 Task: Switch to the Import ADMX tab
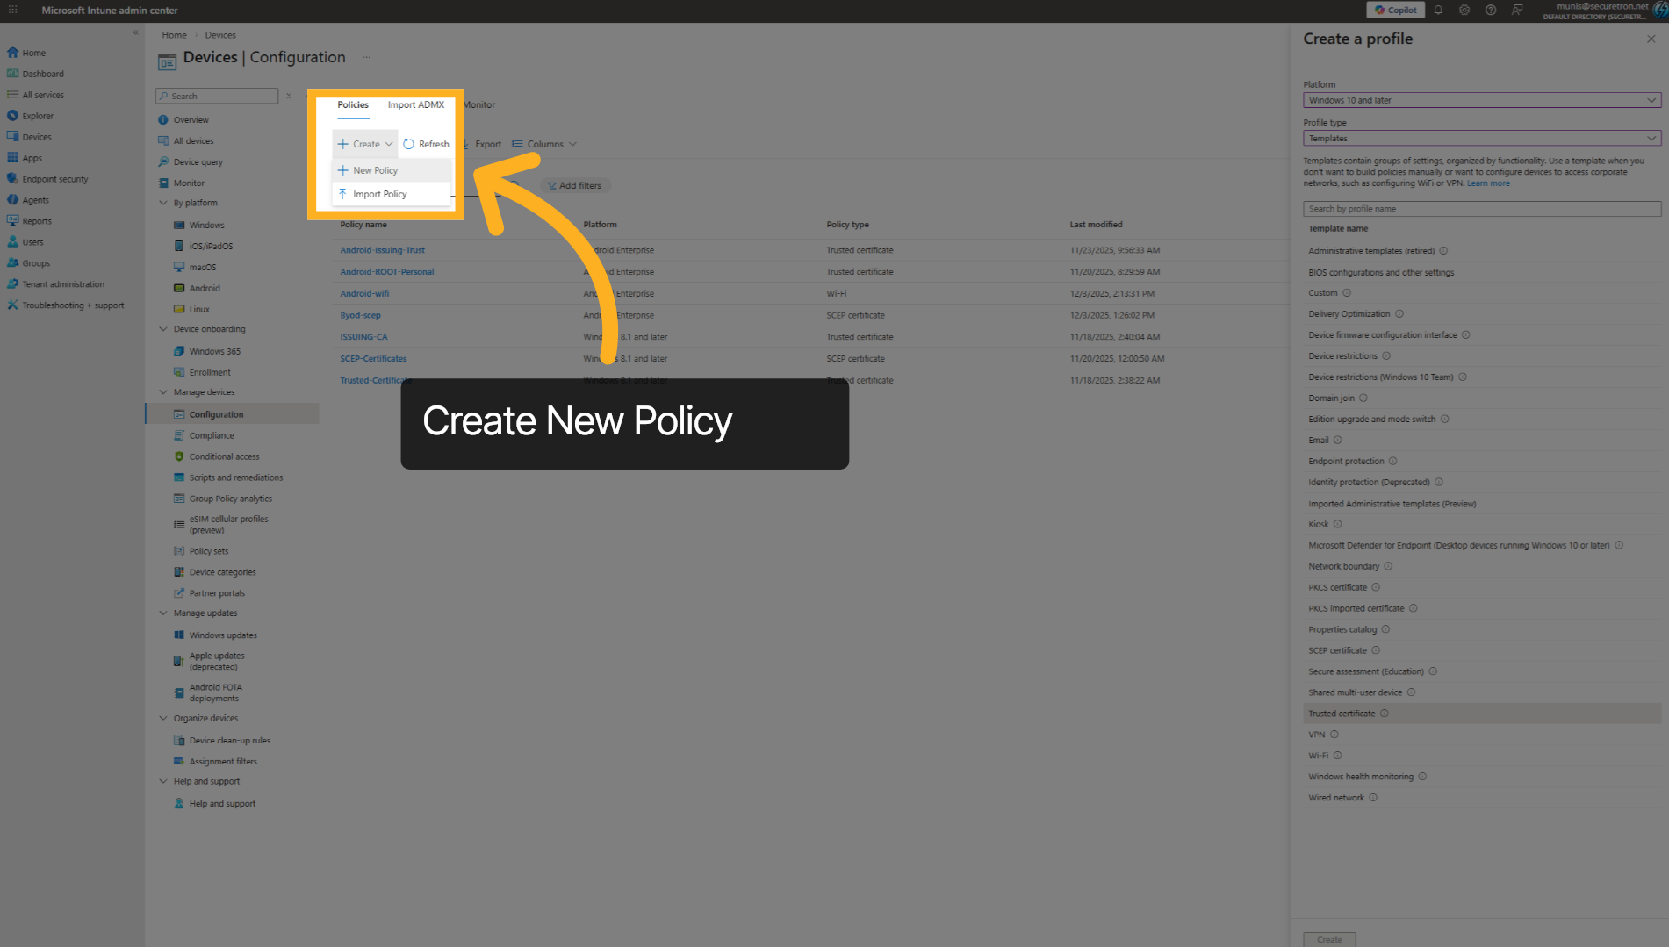coord(415,104)
